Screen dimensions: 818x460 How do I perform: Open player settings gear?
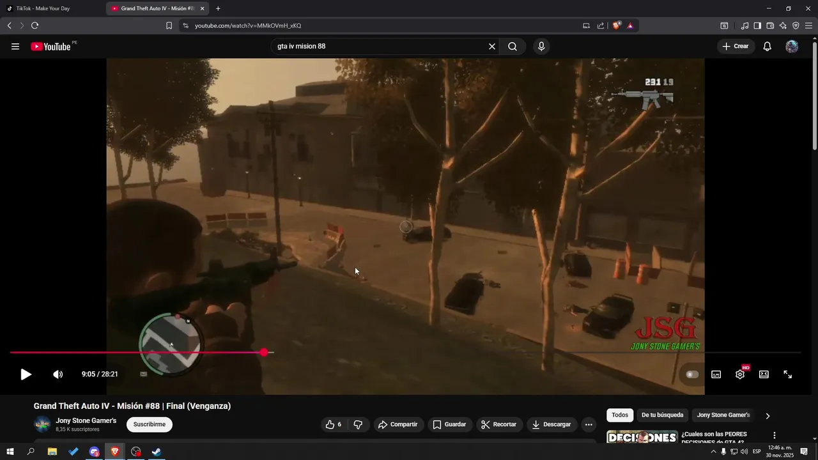point(740,374)
